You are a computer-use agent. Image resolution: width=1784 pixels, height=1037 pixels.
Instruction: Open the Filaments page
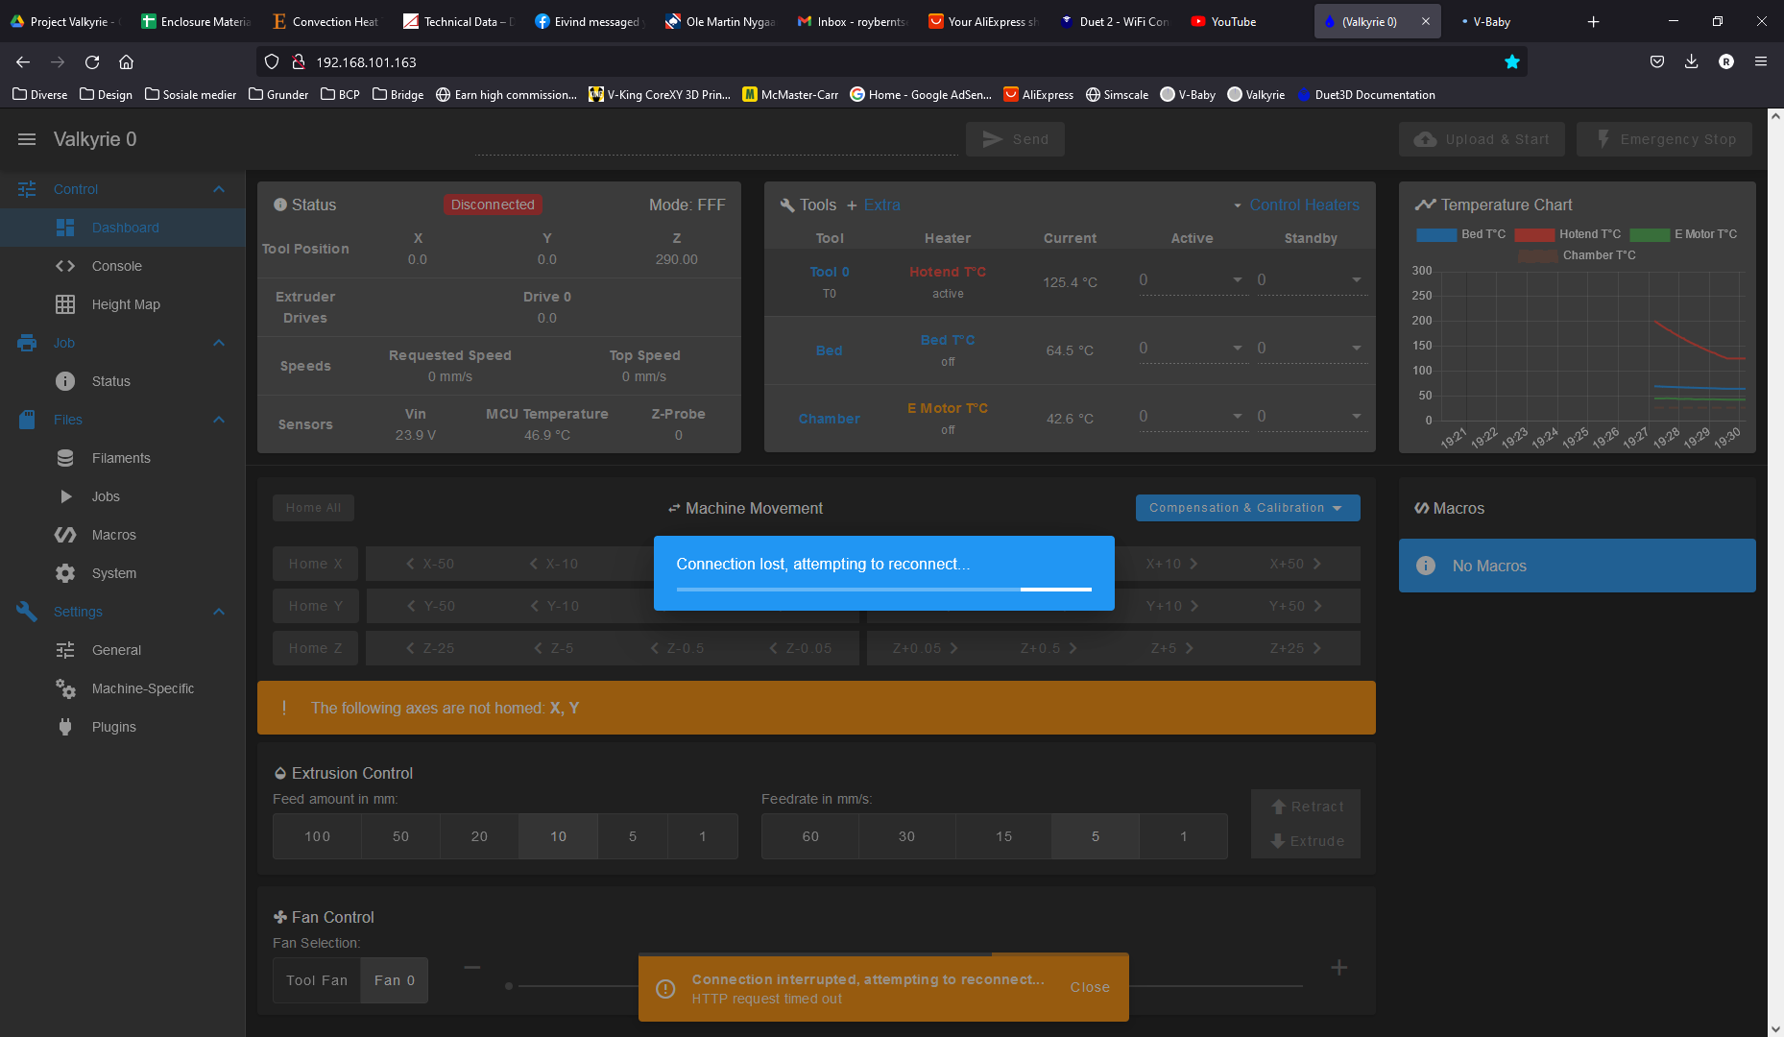(x=123, y=458)
